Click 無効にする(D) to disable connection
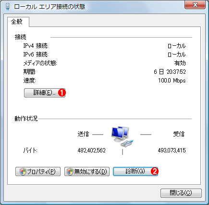Screen dimensions: 209x205 pyautogui.click(x=87, y=172)
